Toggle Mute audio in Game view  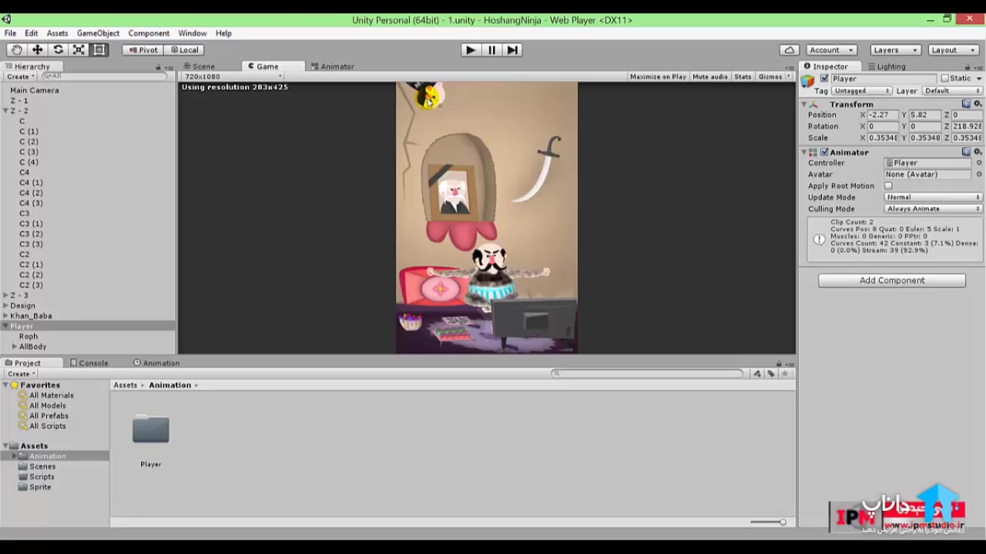tap(710, 77)
